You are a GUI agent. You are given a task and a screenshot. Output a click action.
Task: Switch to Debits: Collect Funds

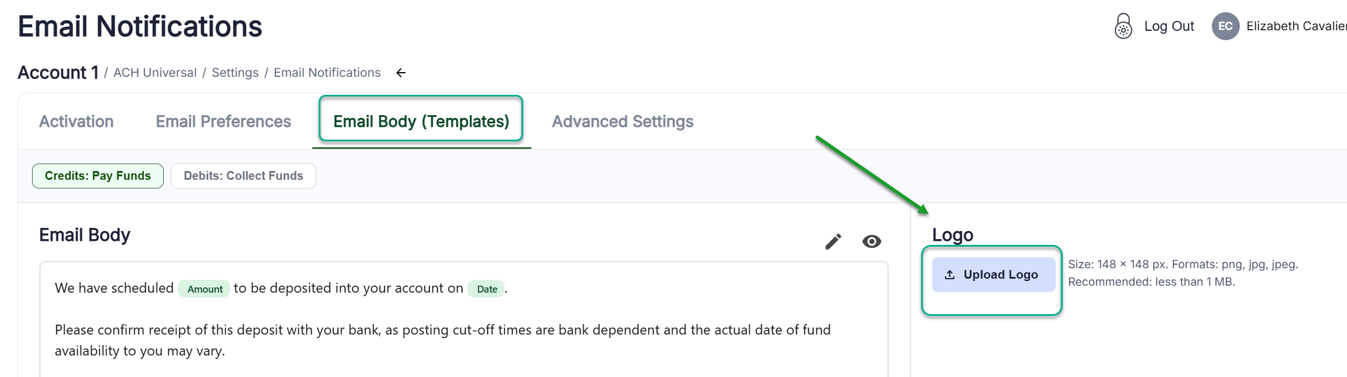click(x=243, y=176)
